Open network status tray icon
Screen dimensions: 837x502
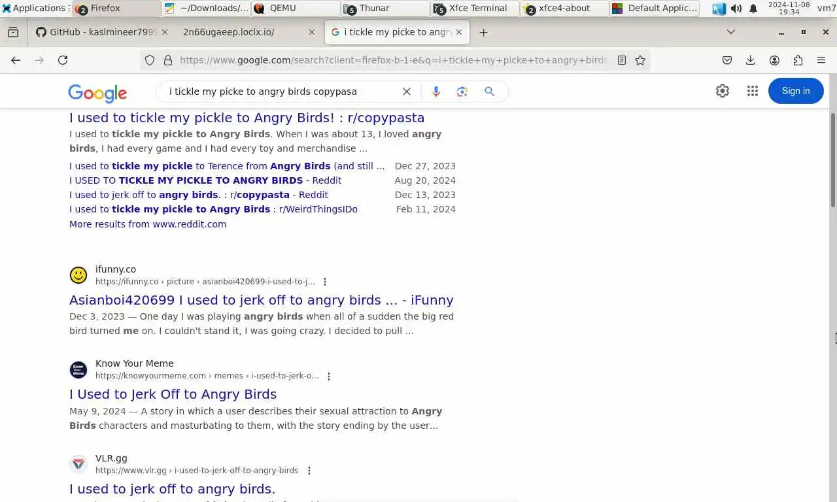(x=719, y=8)
